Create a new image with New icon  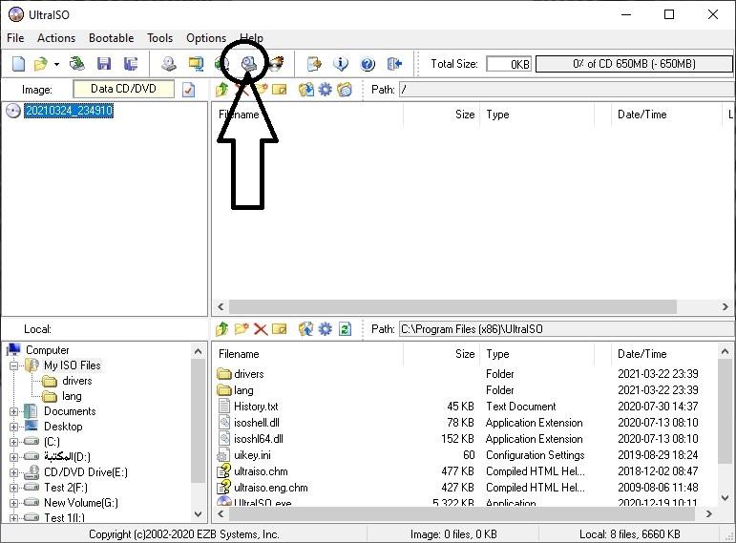18,63
